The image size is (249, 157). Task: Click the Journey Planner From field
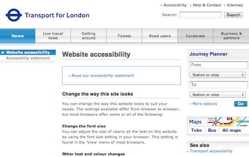pos(219,65)
